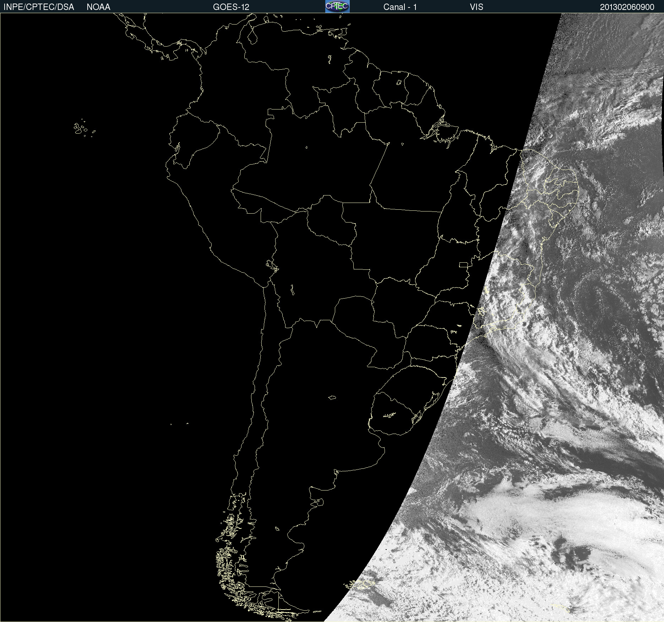This screenshot has width=664, height=622.
Task: Select the VIS channel label
Action: (477, 7)
